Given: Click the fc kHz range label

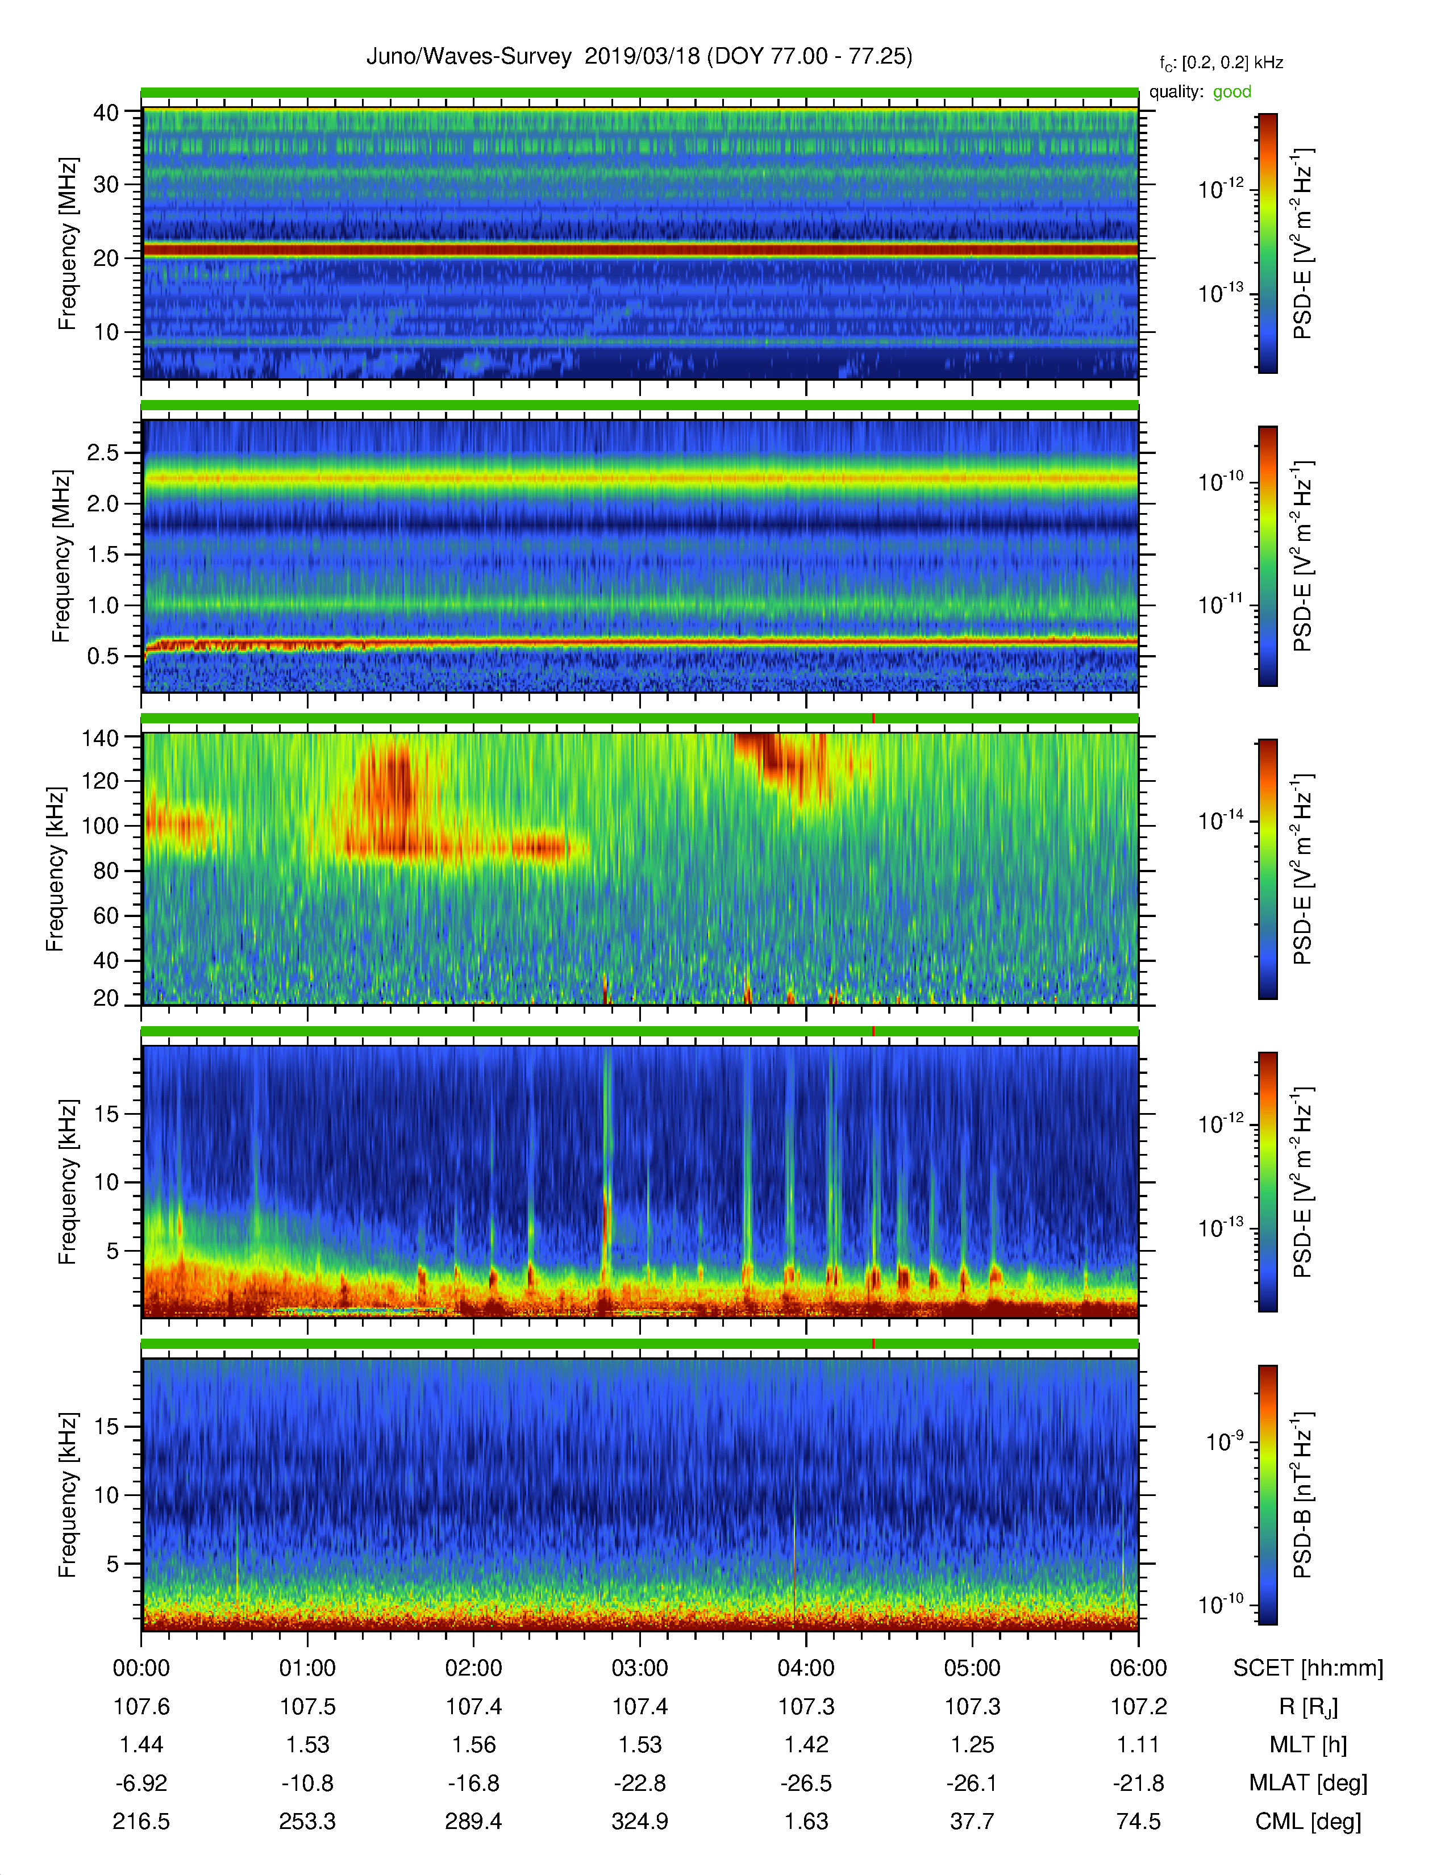Looking at the screenshot, I should (x=1221, y=64).
